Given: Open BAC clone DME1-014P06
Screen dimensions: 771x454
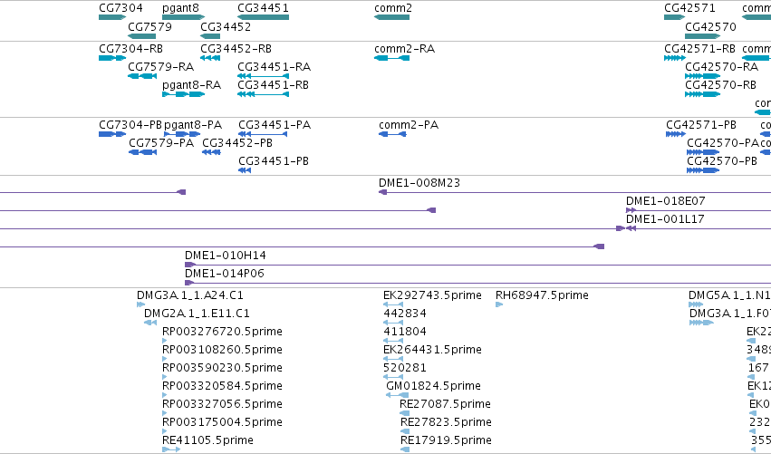Looking at the screenshot, I should [x=224, y=274].
